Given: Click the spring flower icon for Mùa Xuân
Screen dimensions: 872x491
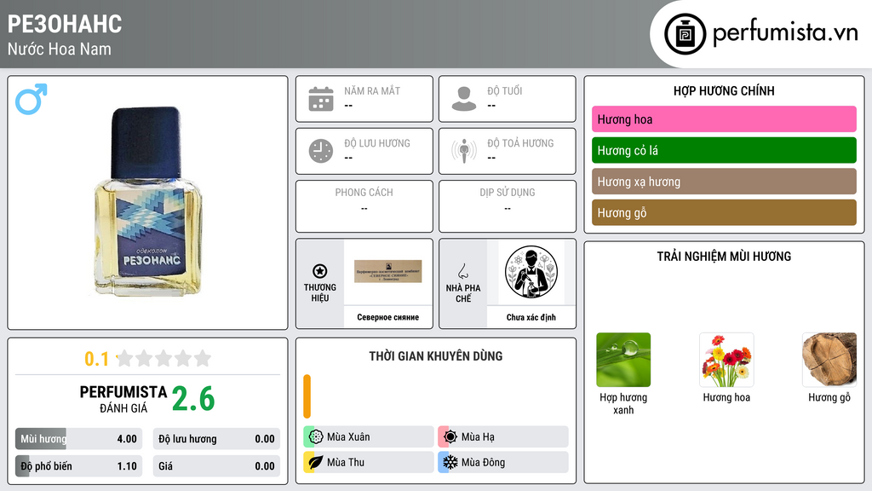Looking at the screenshot, I should click(x=316, y=437).
